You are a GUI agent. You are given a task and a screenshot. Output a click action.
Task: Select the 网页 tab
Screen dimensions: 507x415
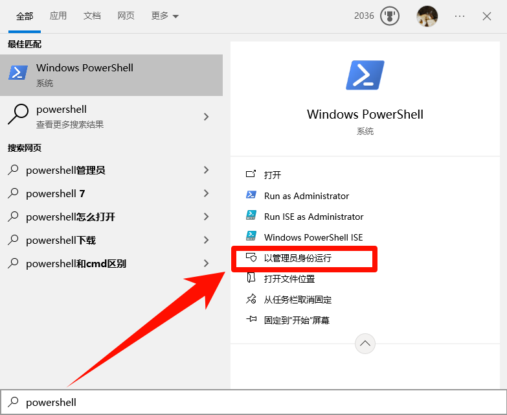pos(126,16)
